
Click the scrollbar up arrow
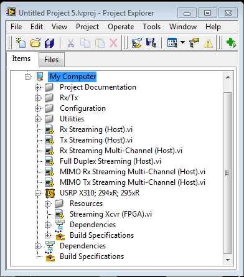(x=228, y=77)
